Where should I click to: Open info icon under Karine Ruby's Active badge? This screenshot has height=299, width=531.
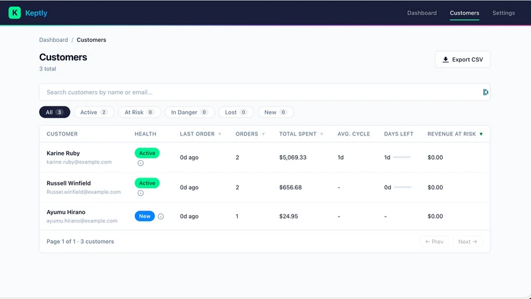coord(141,163)
